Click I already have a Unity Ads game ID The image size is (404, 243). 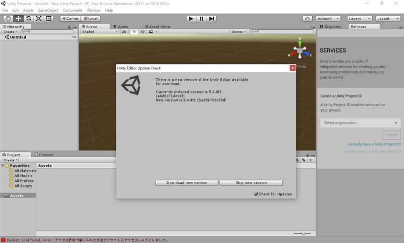point(371,152)
